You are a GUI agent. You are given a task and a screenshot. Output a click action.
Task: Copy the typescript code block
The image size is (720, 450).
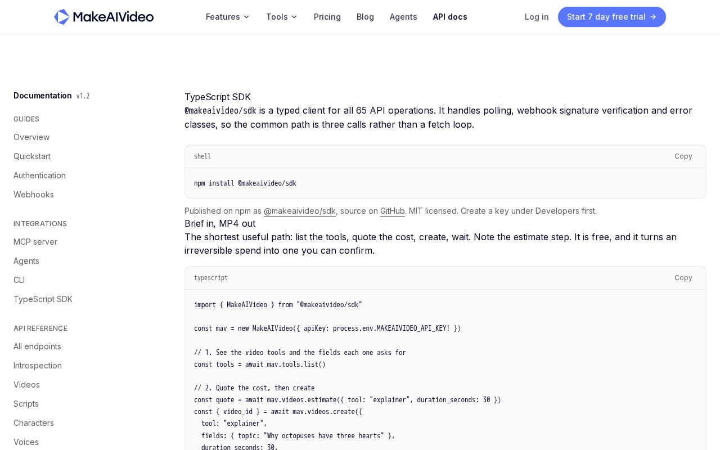pos(683,278)
